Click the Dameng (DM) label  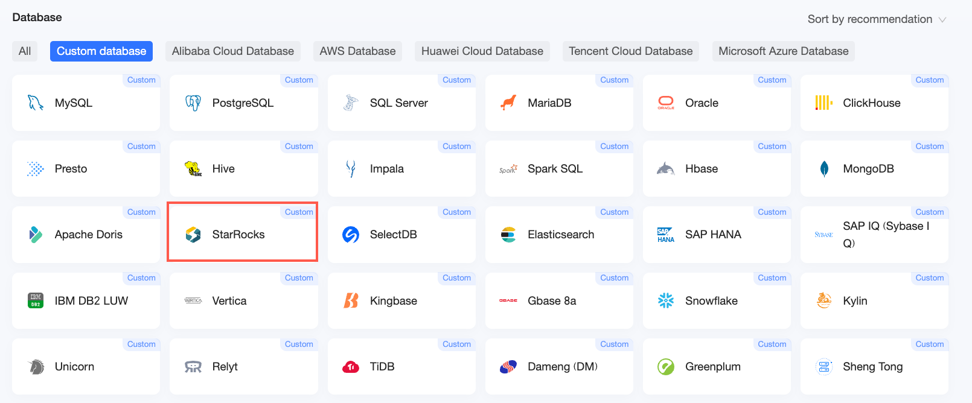point(563,367)
